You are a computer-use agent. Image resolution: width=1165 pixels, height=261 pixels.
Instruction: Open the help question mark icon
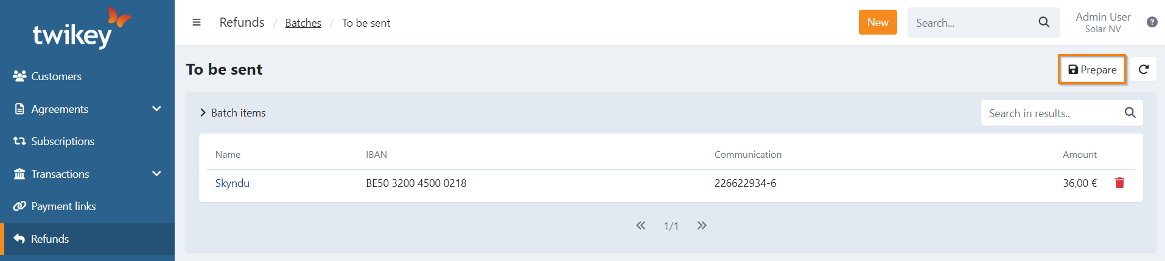click(x=1152, y=22)
